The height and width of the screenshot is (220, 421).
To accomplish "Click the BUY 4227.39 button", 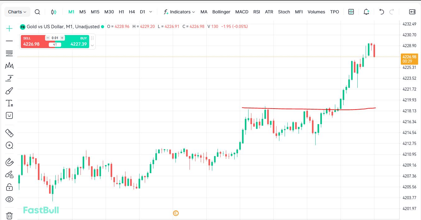I will pyautogui.click(x=78, y=42).
